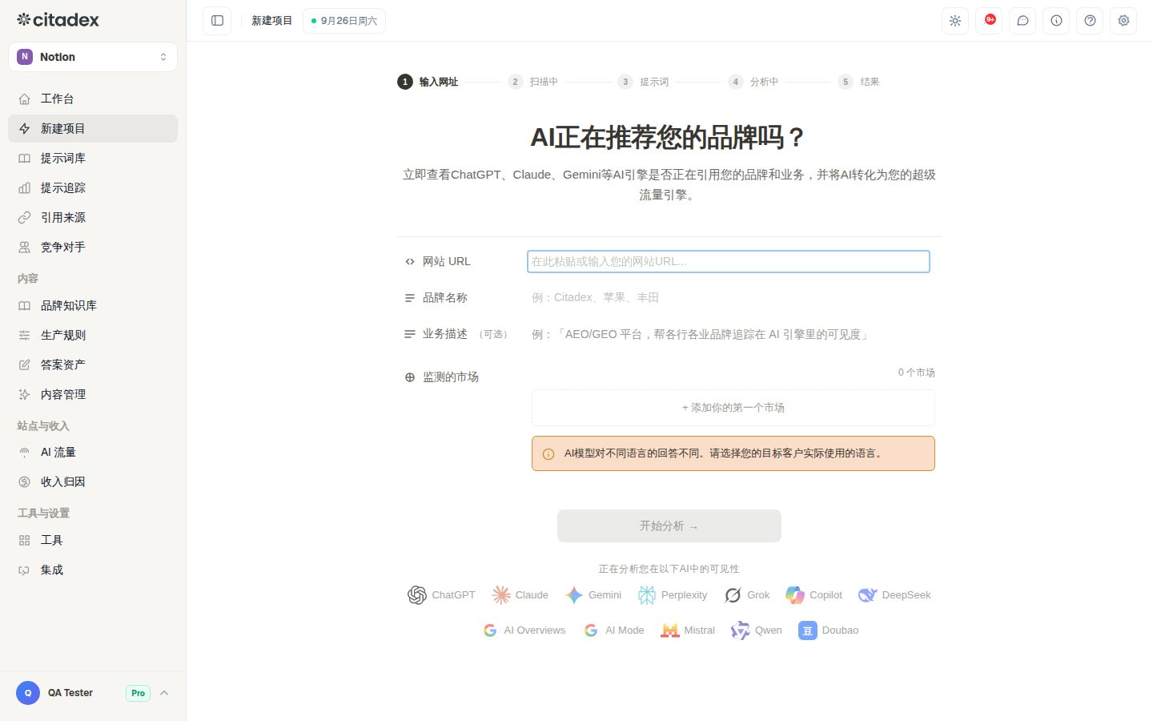The image size is (1153, 721).
Task: Click the Gemini logo icon
Action: 574,595
